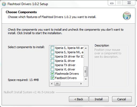
Task: Select the Flashmode Drivers list label
Action: [x=67, y=74]
